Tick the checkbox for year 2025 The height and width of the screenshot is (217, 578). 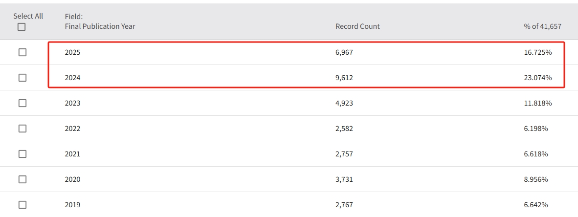click(22, 52)
